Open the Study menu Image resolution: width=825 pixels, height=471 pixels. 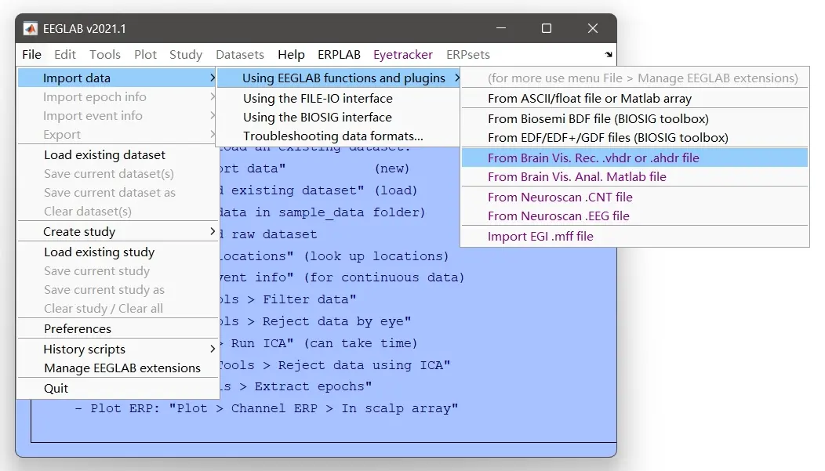pyautogui.click(x=186, y=55)
